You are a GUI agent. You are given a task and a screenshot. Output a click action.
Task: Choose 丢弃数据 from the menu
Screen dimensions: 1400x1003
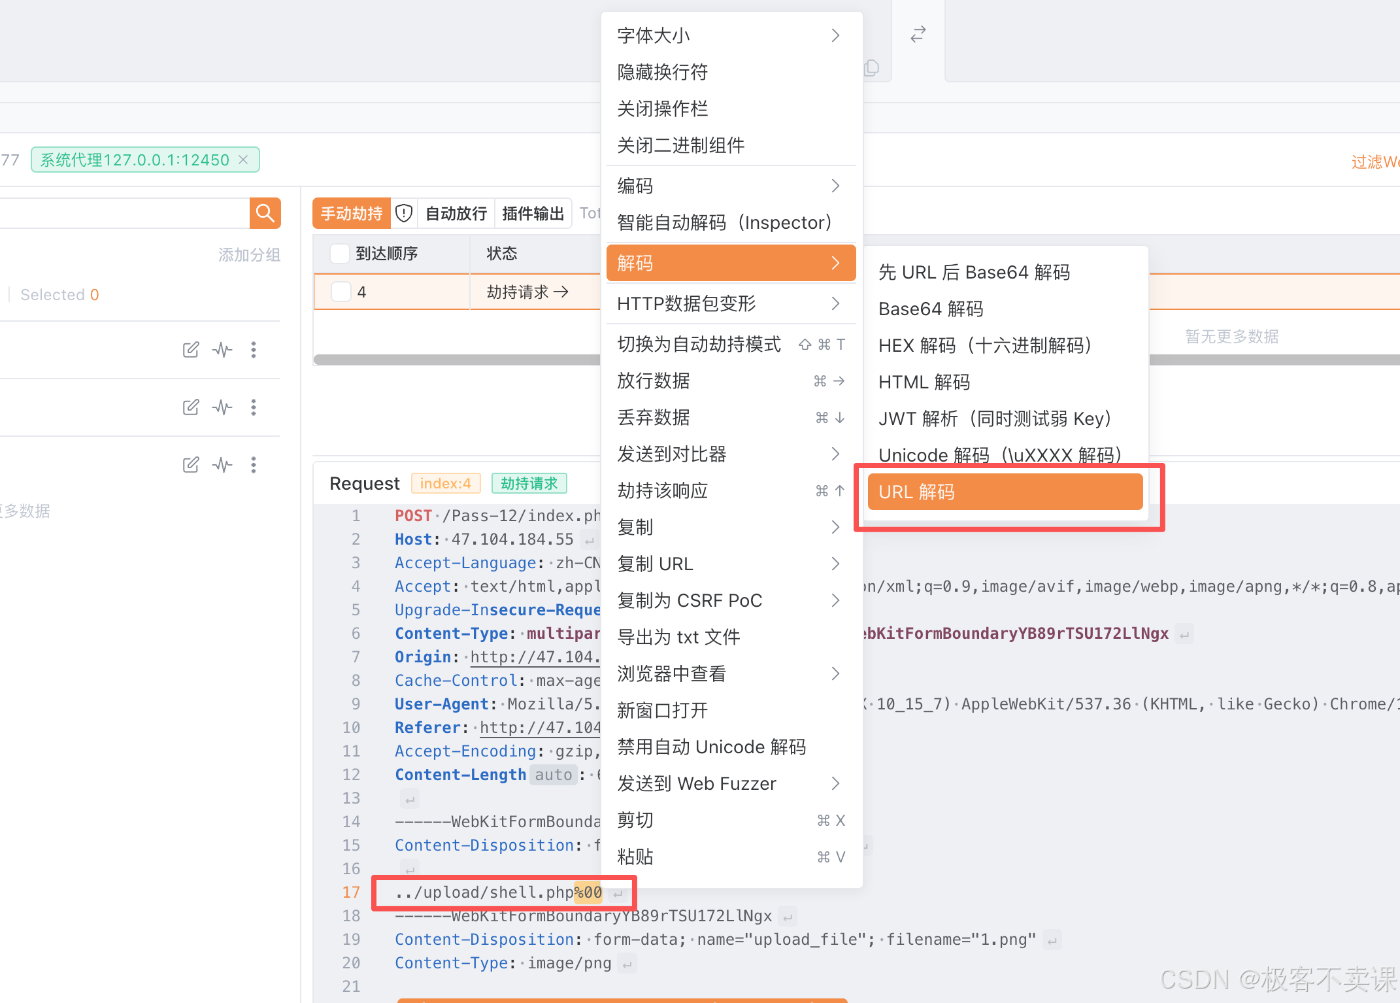click(731, 417)
